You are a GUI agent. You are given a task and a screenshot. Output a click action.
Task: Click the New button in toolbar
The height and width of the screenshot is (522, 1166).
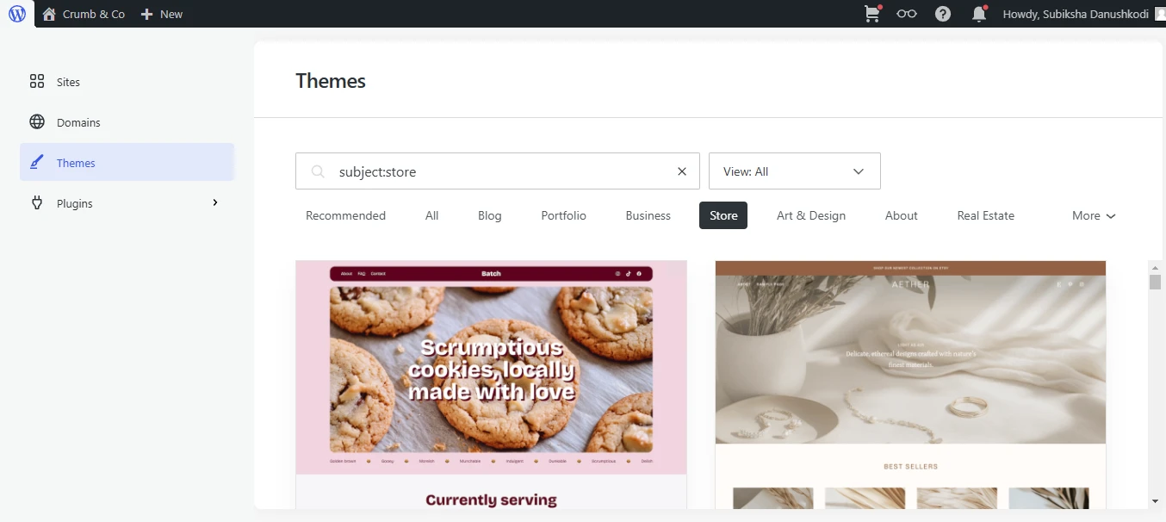click(x=162, y=14)
